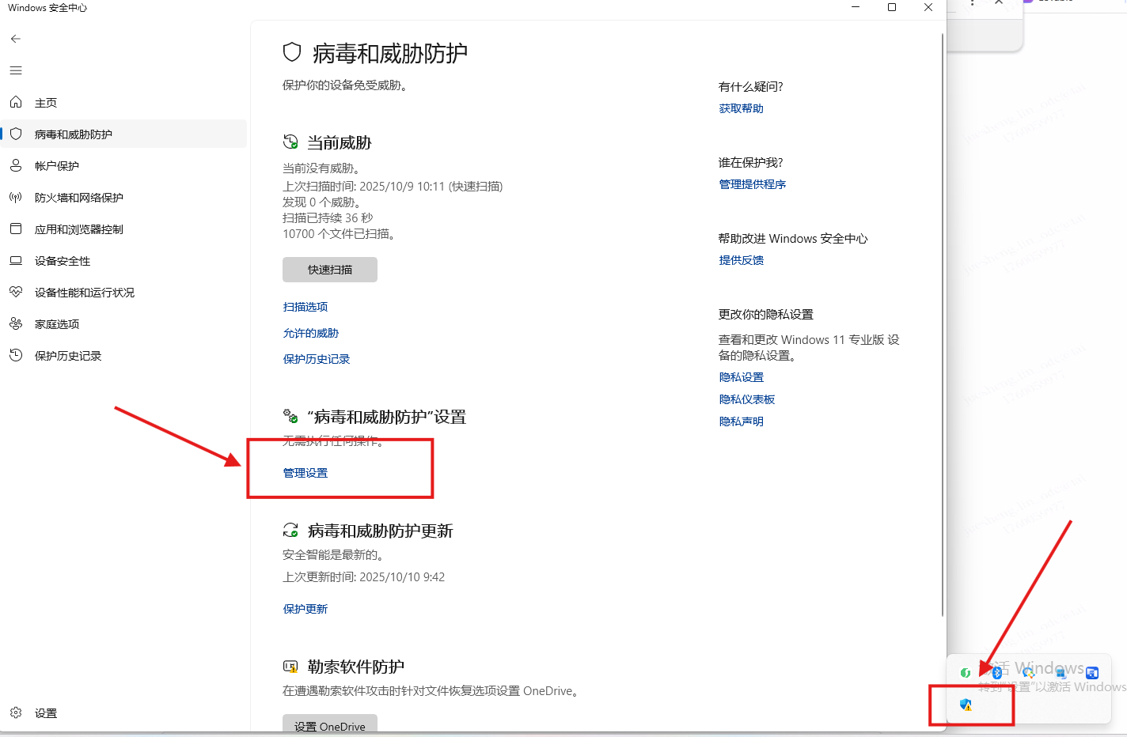Viewport: 1127px width, 737px height.
Task: Open 设备安全性 in the sidebar
Action: pyautogui.click(x=124, y=260)
